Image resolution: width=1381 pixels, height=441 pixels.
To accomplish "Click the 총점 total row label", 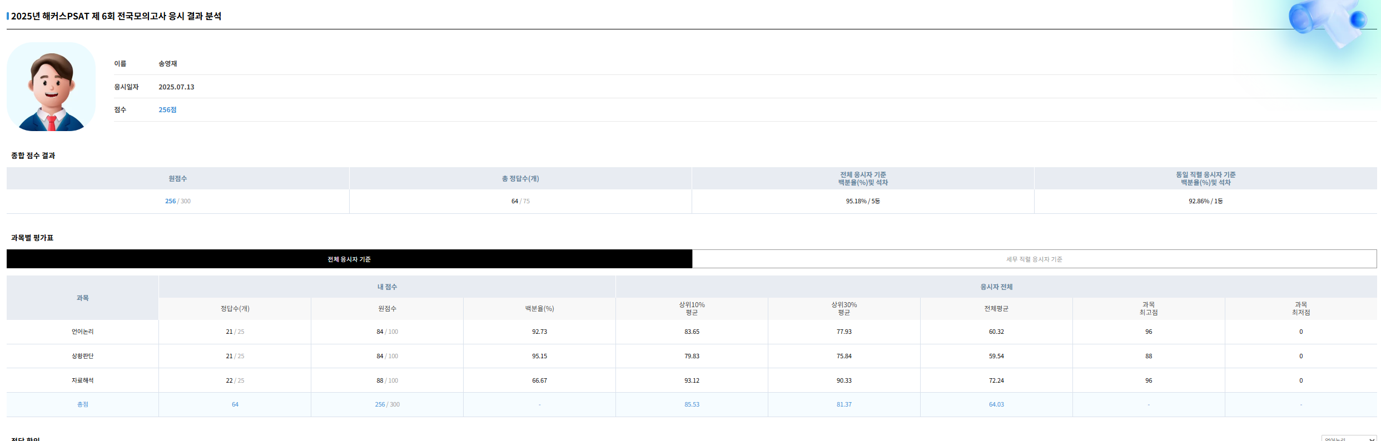I will pos(82,404).
